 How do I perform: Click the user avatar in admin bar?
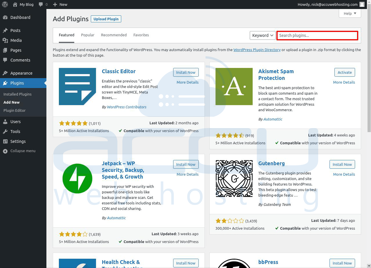(x=362, y=4)
